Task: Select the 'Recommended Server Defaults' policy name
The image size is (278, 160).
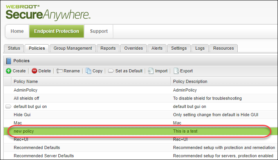Action: (44, 156)
